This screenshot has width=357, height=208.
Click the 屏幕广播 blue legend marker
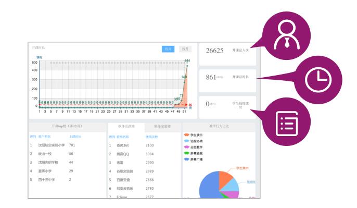pyautogui.click(x=187, y=159)
